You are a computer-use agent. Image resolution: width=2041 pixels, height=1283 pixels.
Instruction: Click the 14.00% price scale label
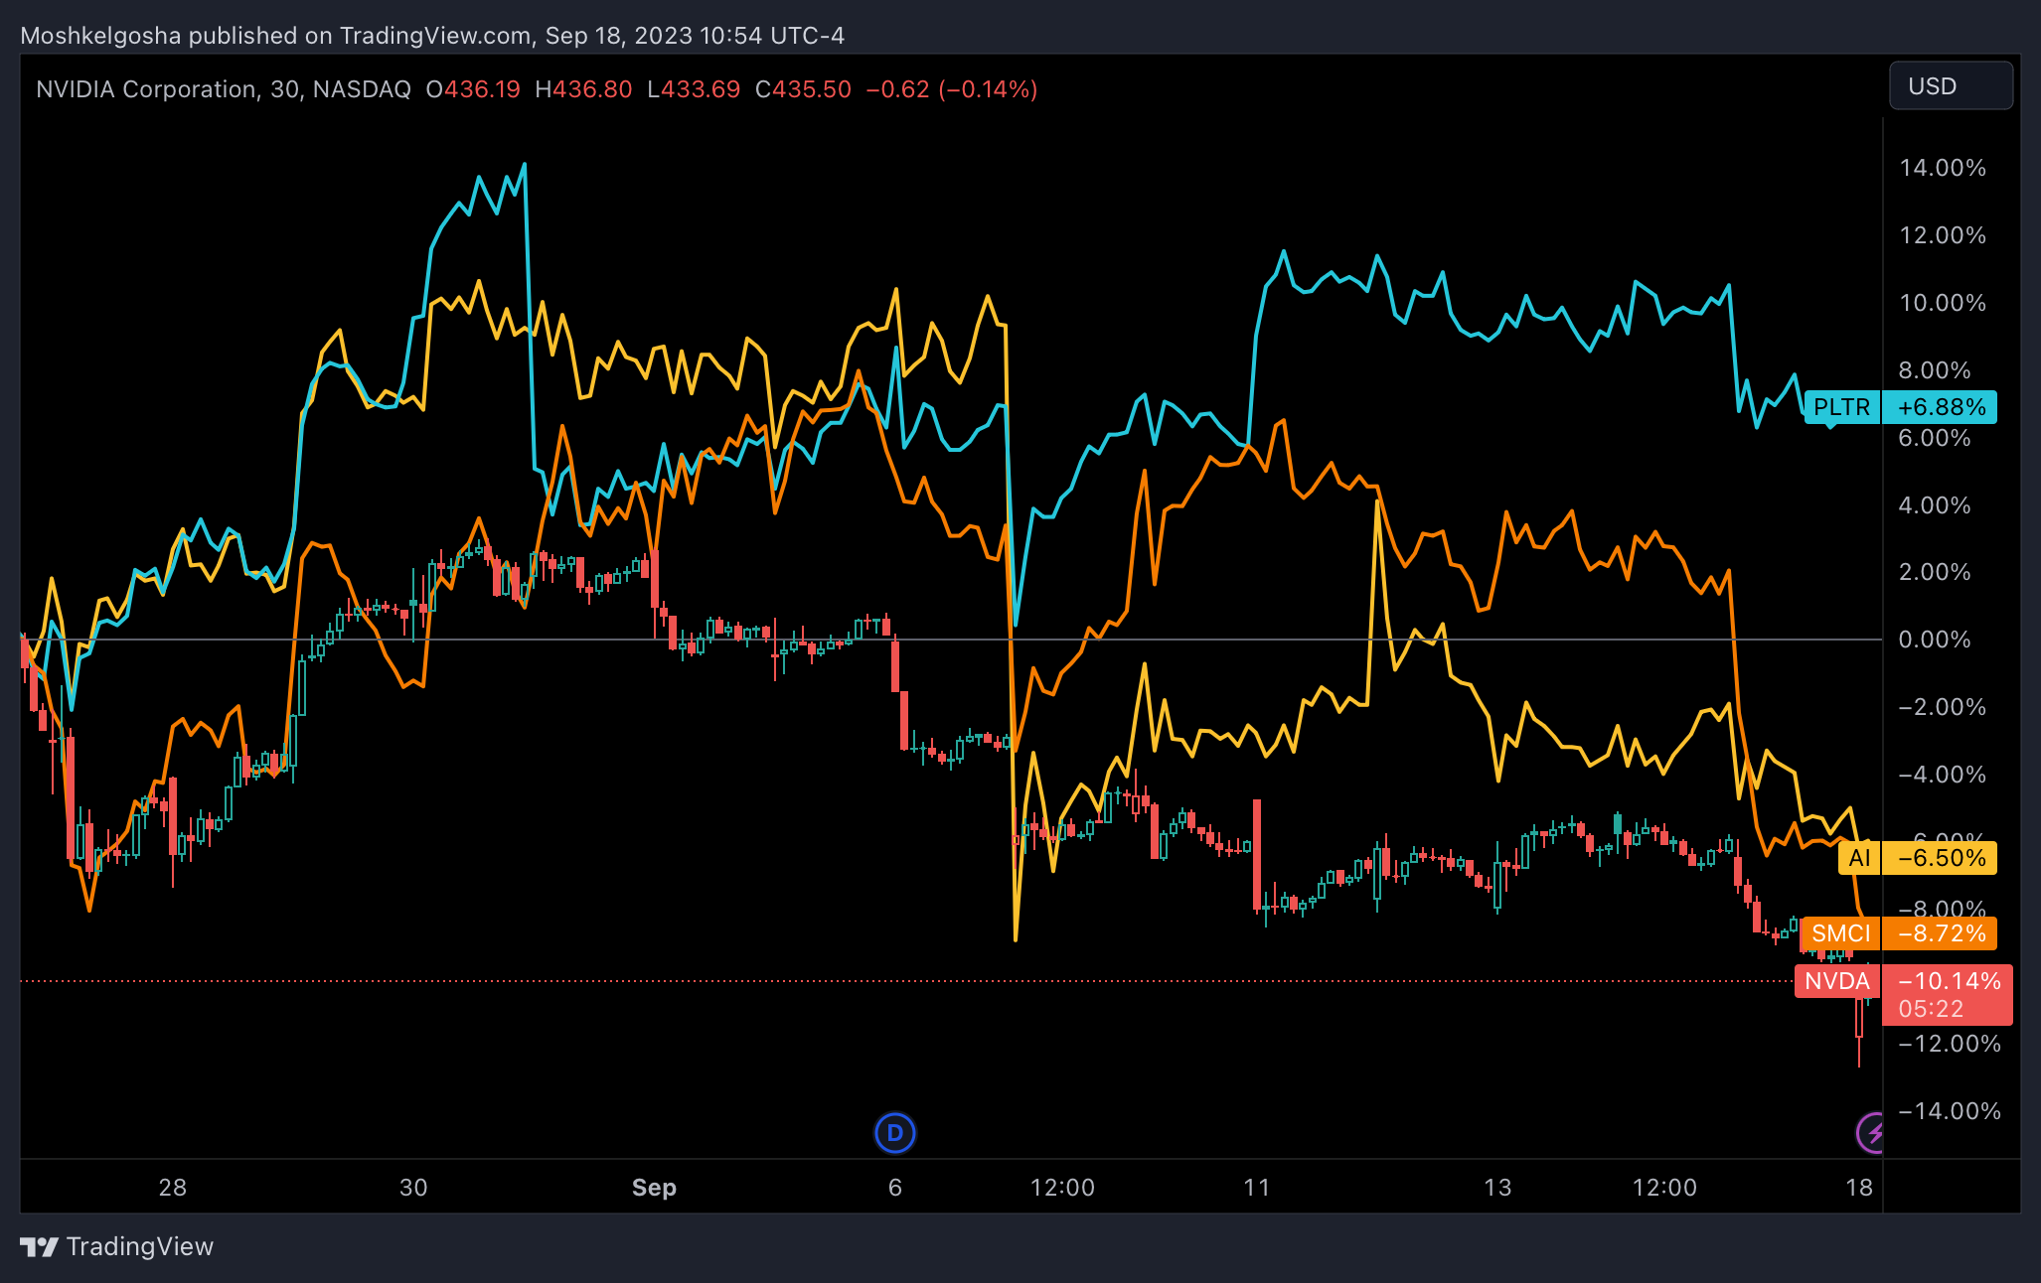(x=1943, y=168)
